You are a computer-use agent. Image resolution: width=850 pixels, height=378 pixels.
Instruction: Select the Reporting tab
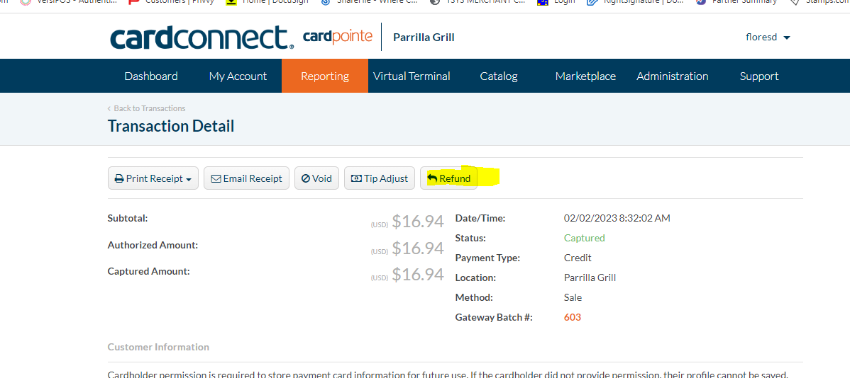(x=325, y=76)
